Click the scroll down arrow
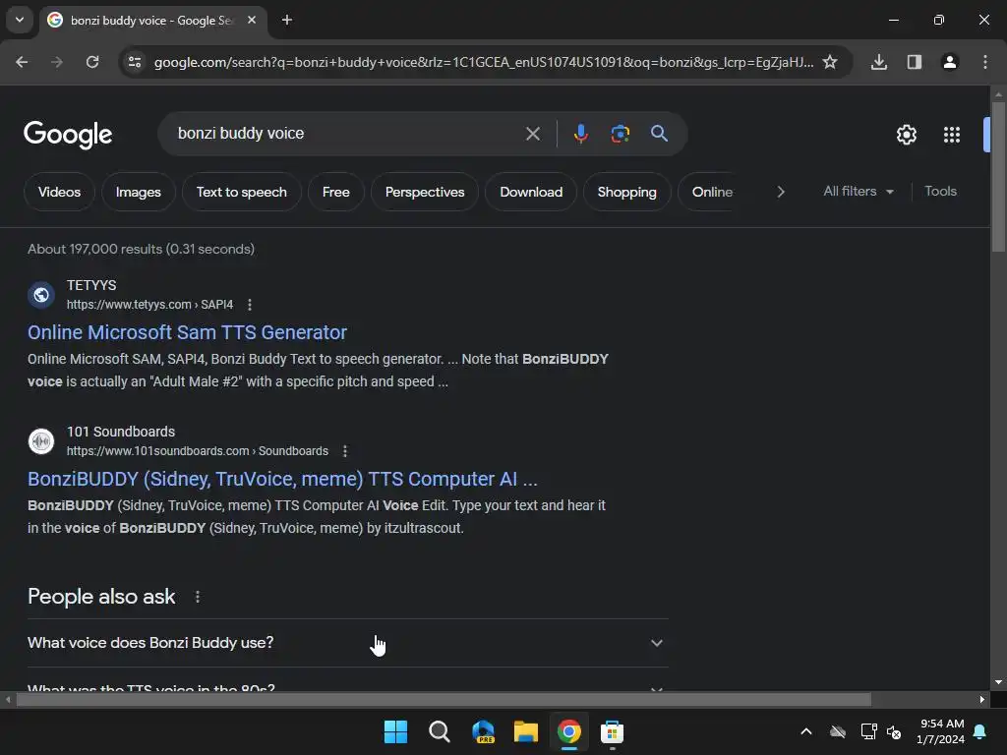1007x755 pixels. [x=998, y=682]
